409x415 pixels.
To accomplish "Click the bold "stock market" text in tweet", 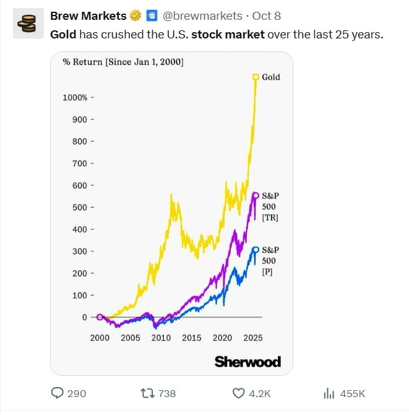I will point(228,34).
